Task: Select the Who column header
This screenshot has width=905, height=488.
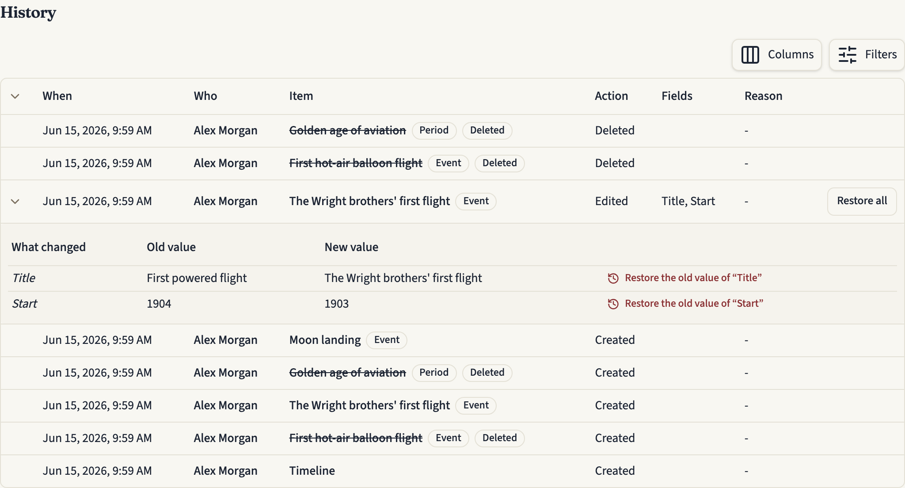Action: coord(205,96)
